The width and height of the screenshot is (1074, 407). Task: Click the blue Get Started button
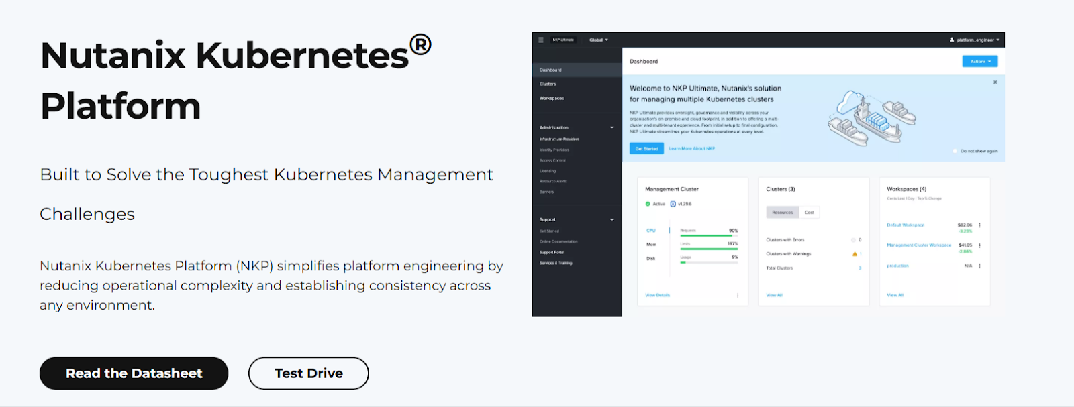pyautogui.click(x=646, y=149)
